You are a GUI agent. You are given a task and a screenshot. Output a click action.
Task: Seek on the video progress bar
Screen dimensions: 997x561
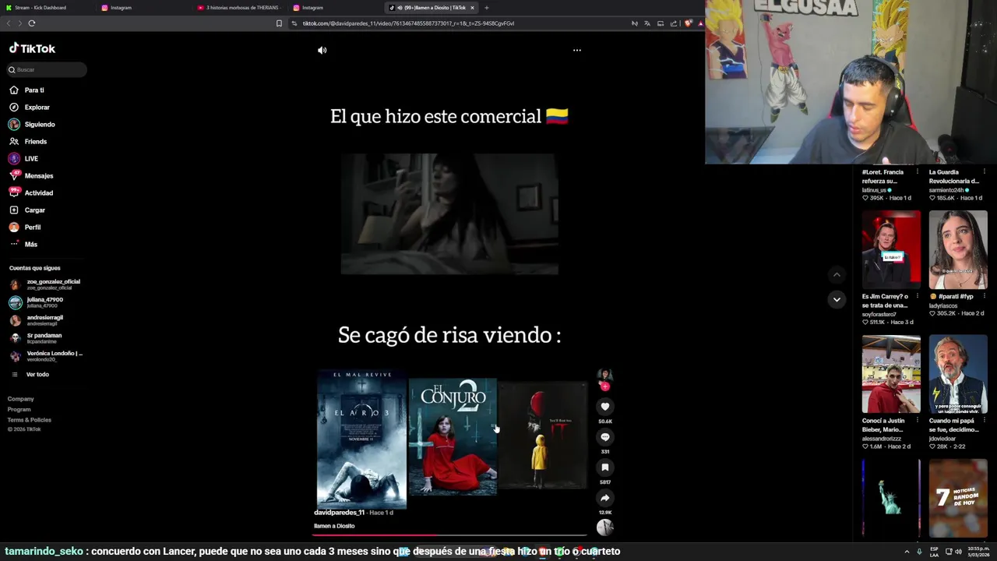450,535
